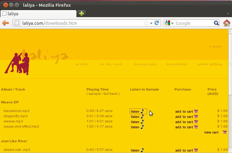Click the cart icon in desert oak .mp3 row
Image resolution: width=232 pixels, height=153 pixels.
coord(196,150)
